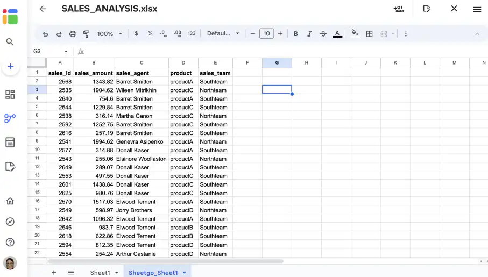This screenshot has height=277, width=488.
Task: Open the fill color bucket
Action: click(x=355, y=33)
